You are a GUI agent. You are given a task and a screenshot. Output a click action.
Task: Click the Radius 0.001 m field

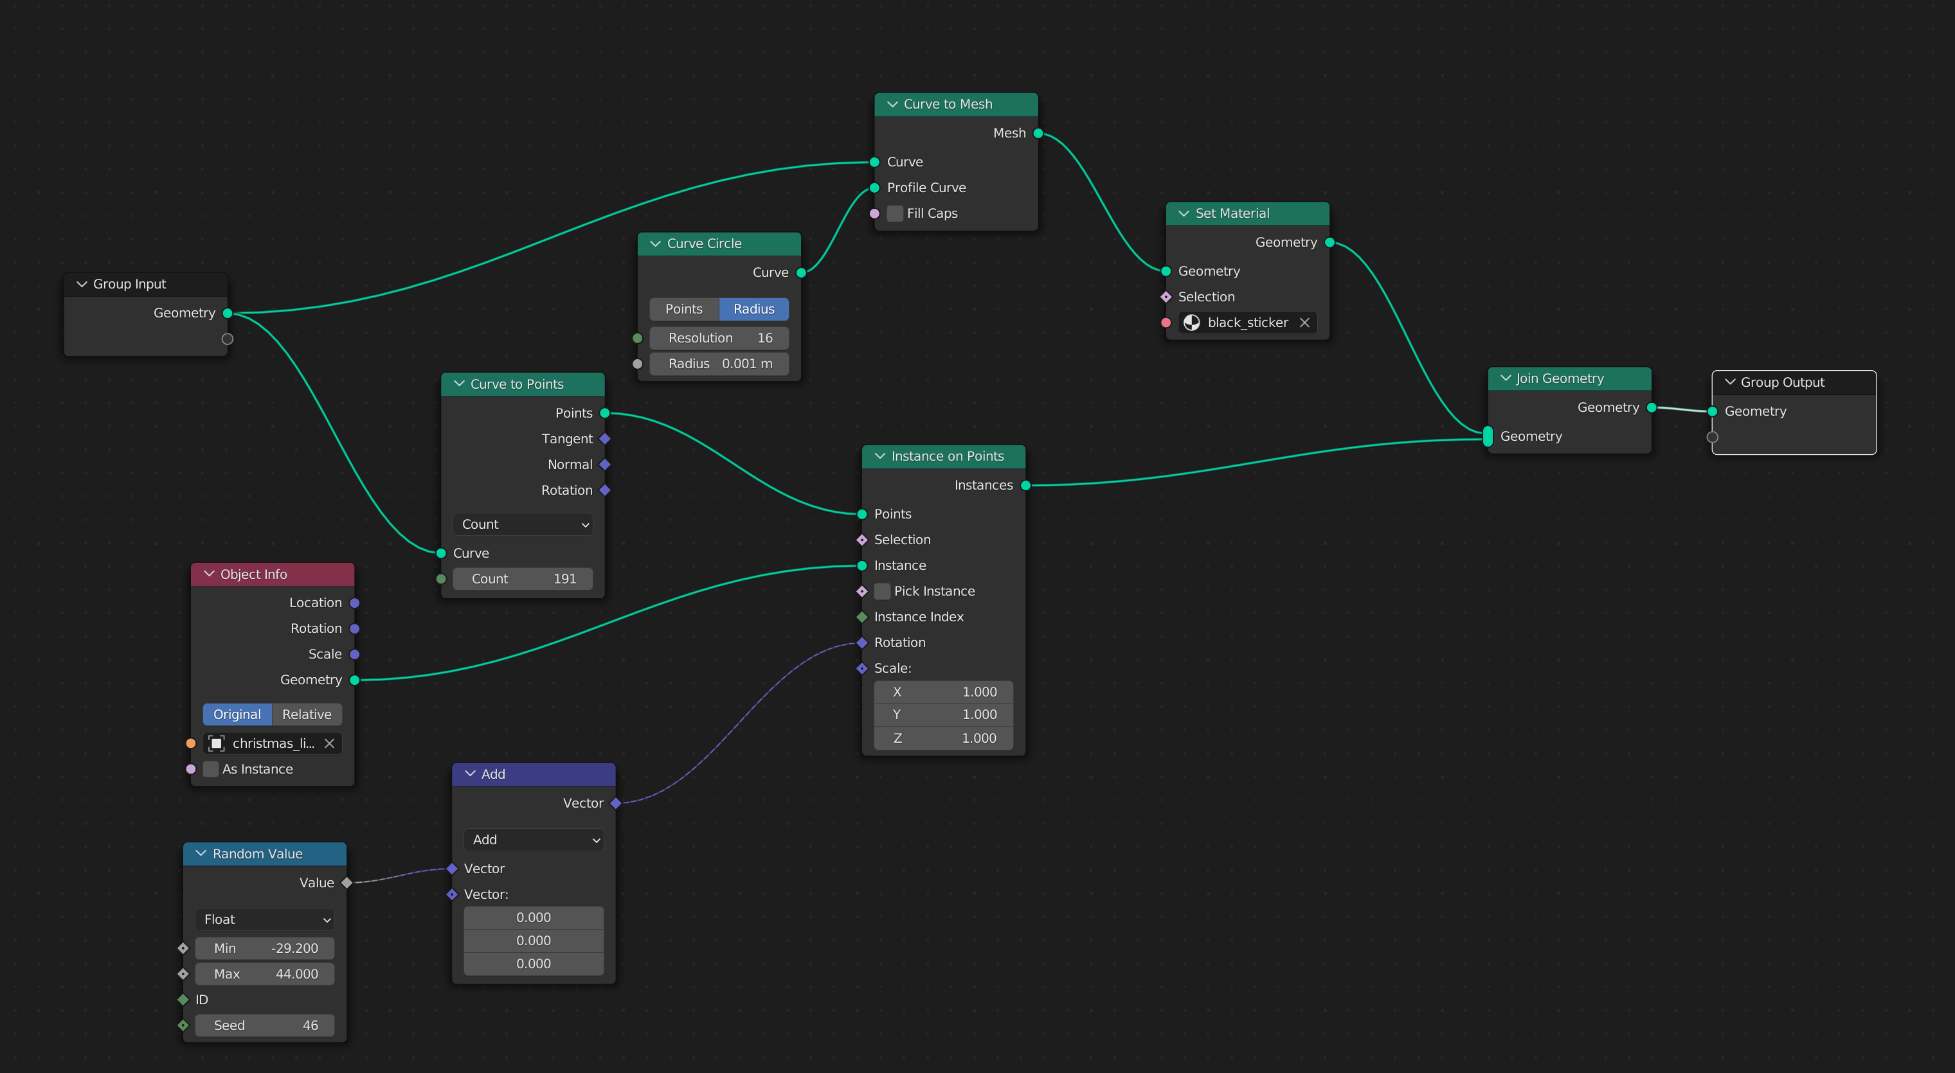pos(719,364)
